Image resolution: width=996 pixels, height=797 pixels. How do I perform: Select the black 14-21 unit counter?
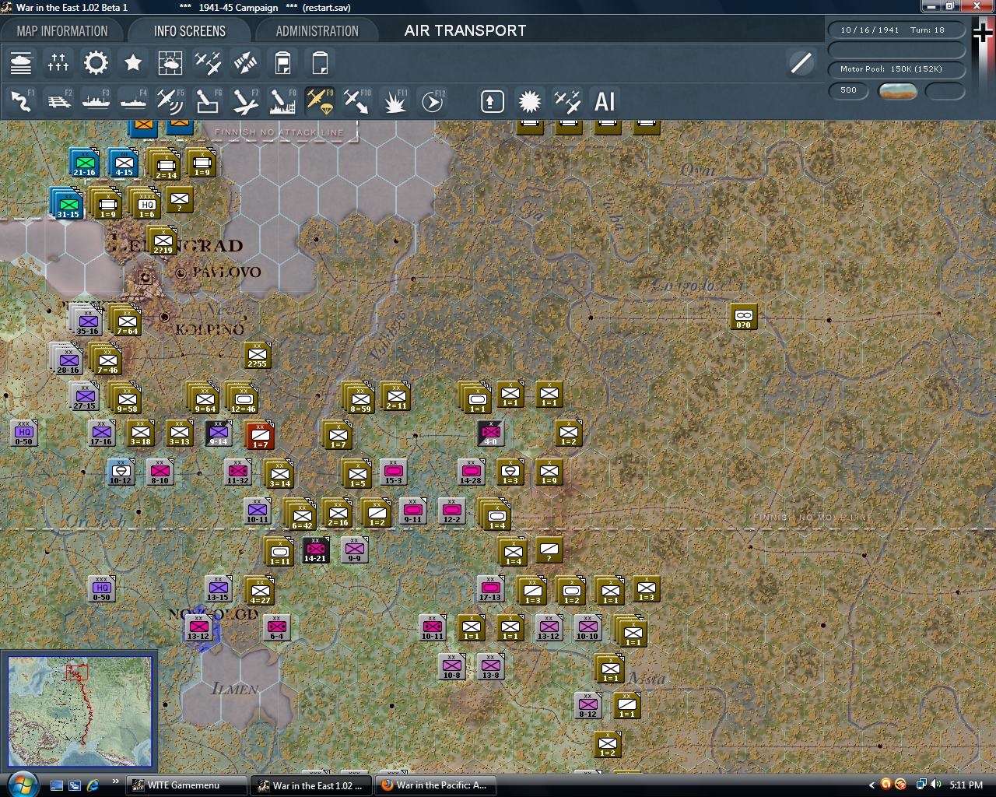click(x=315, y=549)
